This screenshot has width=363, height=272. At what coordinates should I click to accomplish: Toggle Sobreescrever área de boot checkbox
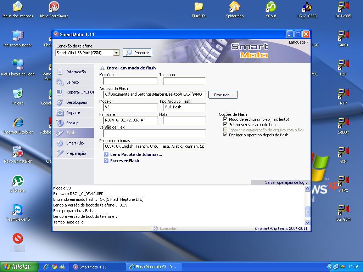point(225,124)
